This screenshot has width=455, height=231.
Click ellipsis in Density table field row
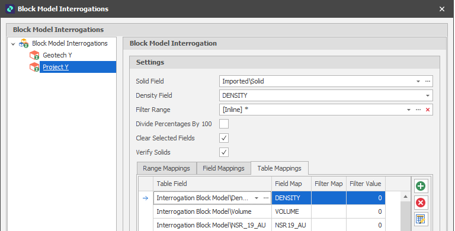tap(266, 198)
